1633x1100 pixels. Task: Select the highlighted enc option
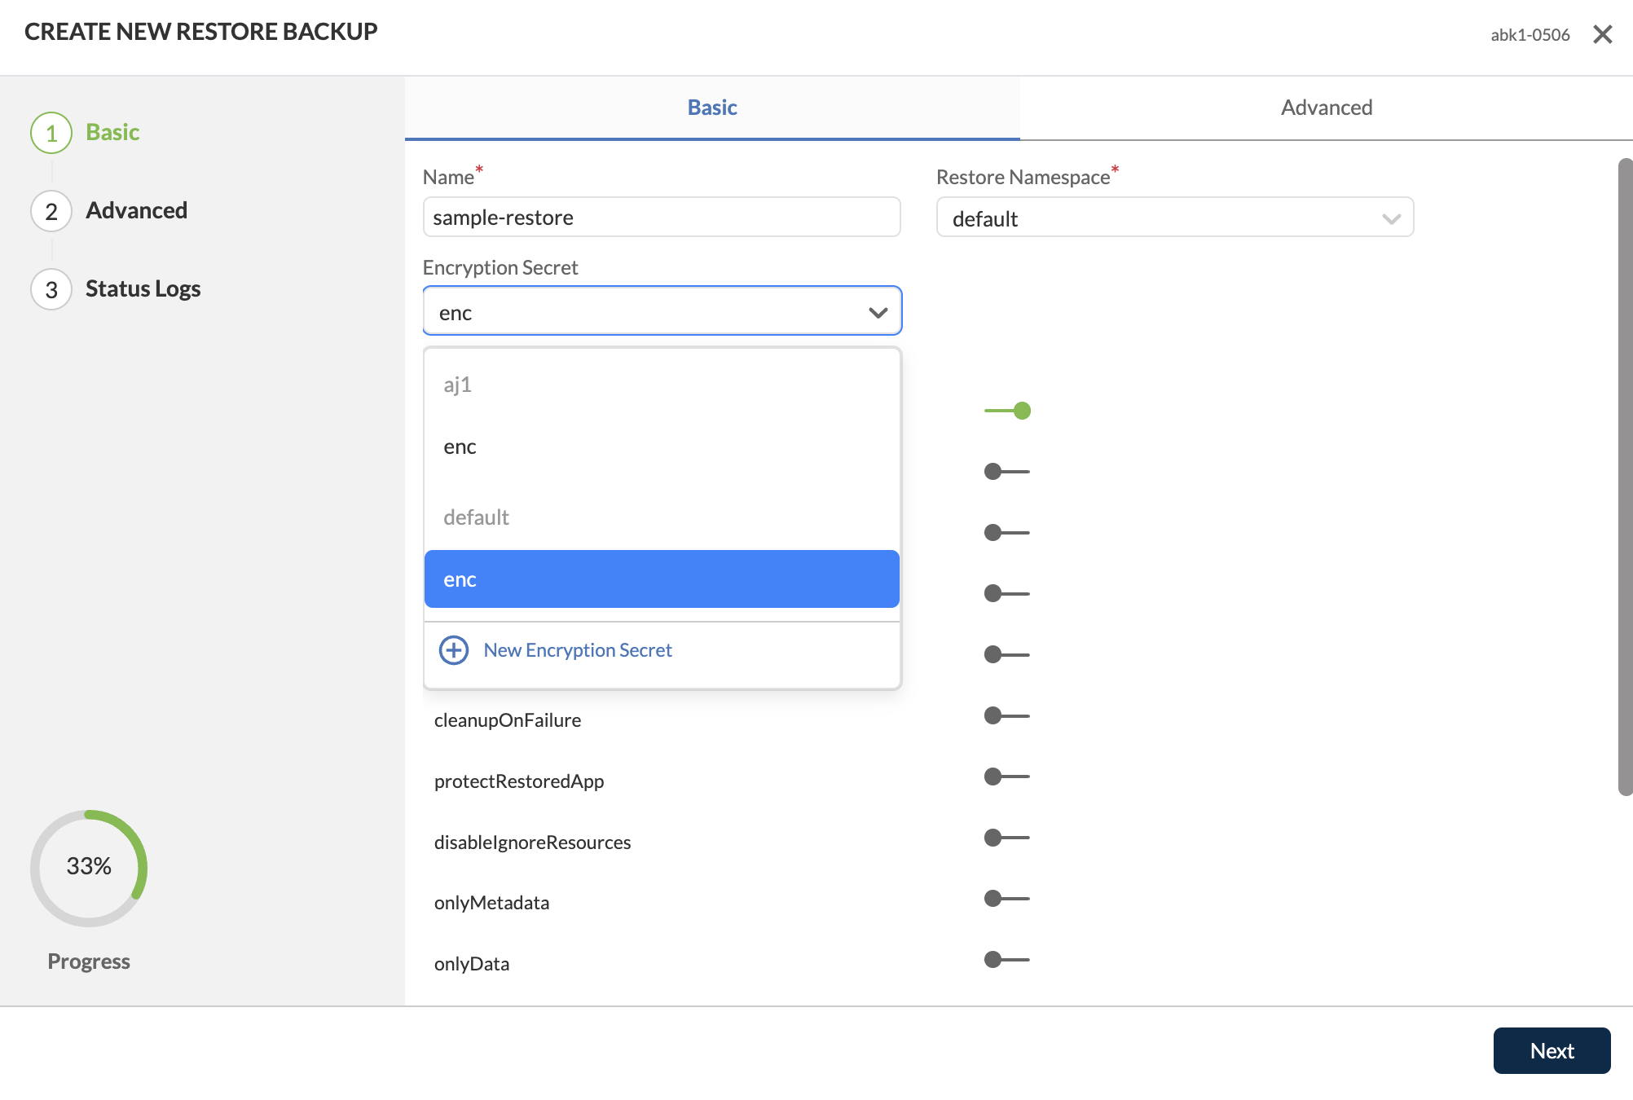point(661,579)
